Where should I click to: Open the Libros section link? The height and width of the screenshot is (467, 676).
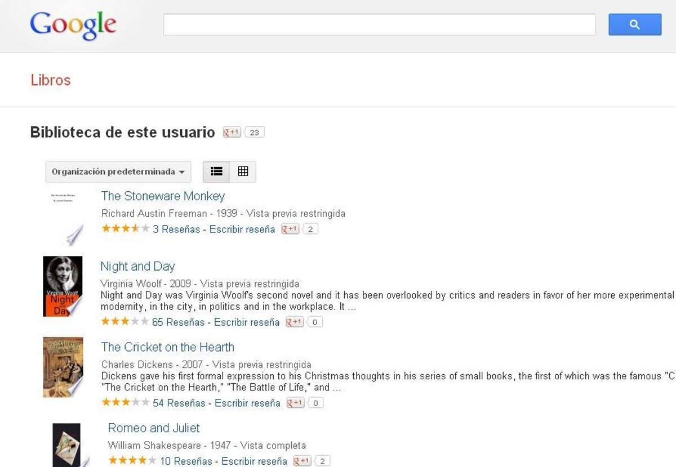coord(51,80)
